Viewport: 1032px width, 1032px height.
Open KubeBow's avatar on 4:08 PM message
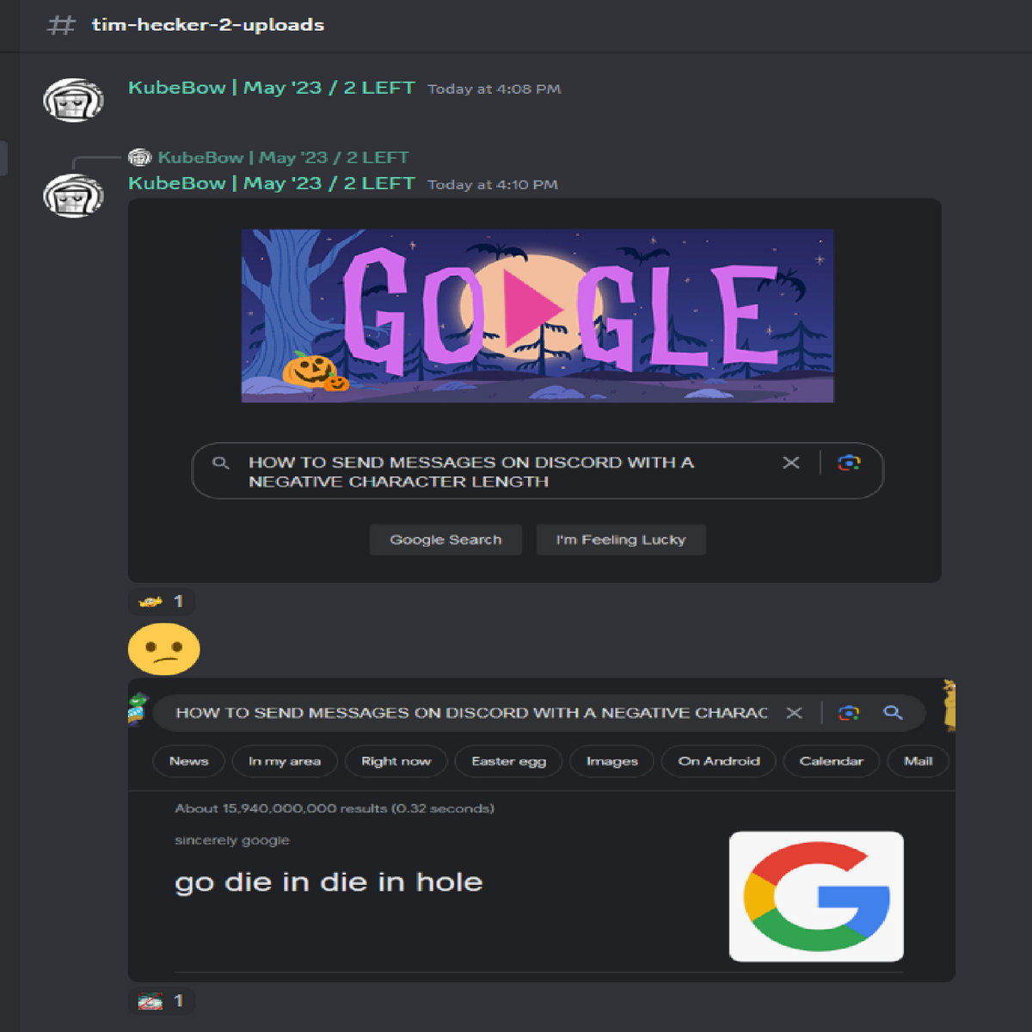[73, 99]
